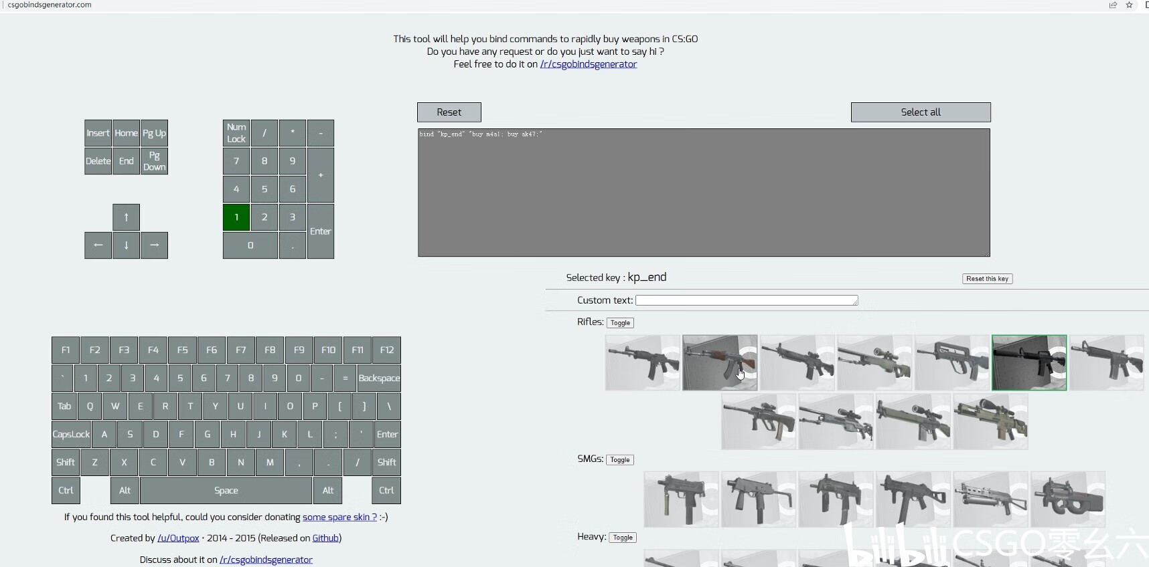This screenshot has width=1149, height=567.
Task: Select the numpad 0 key
Action: 250,245
